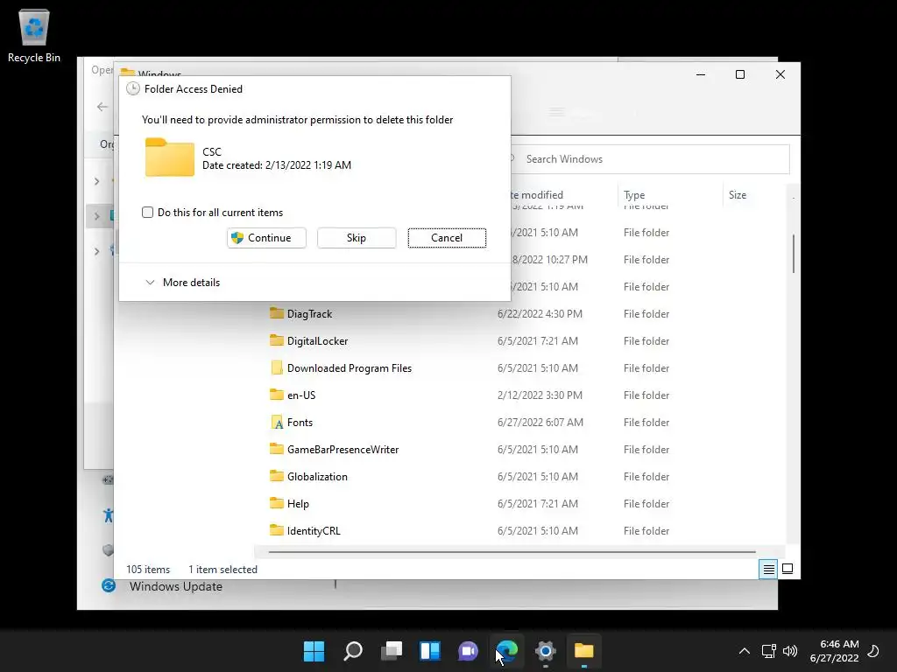
Task: Click the Windows Update icon in Settings
Action: (109, 585)
